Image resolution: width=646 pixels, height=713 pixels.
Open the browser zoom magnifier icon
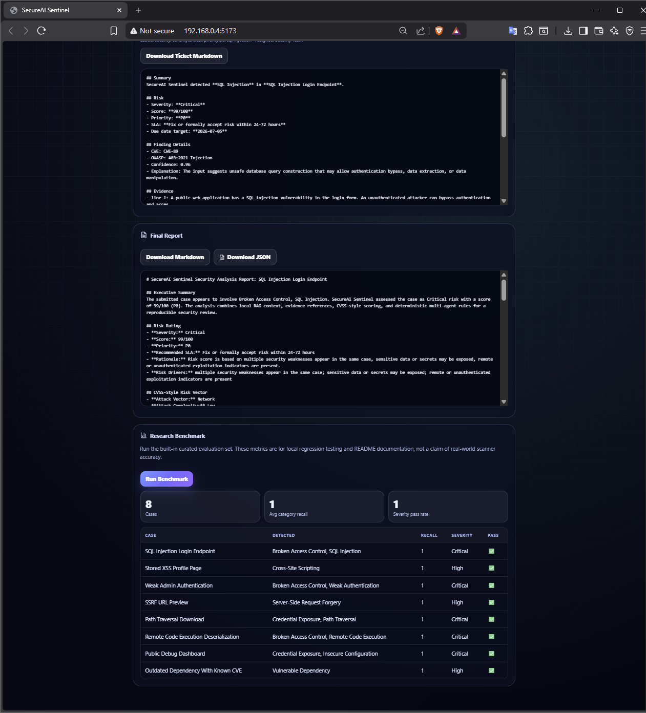point(403,31)
